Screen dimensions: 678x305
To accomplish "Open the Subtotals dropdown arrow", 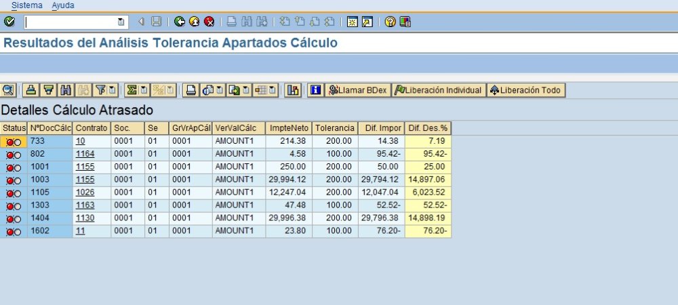I will 171,90.
